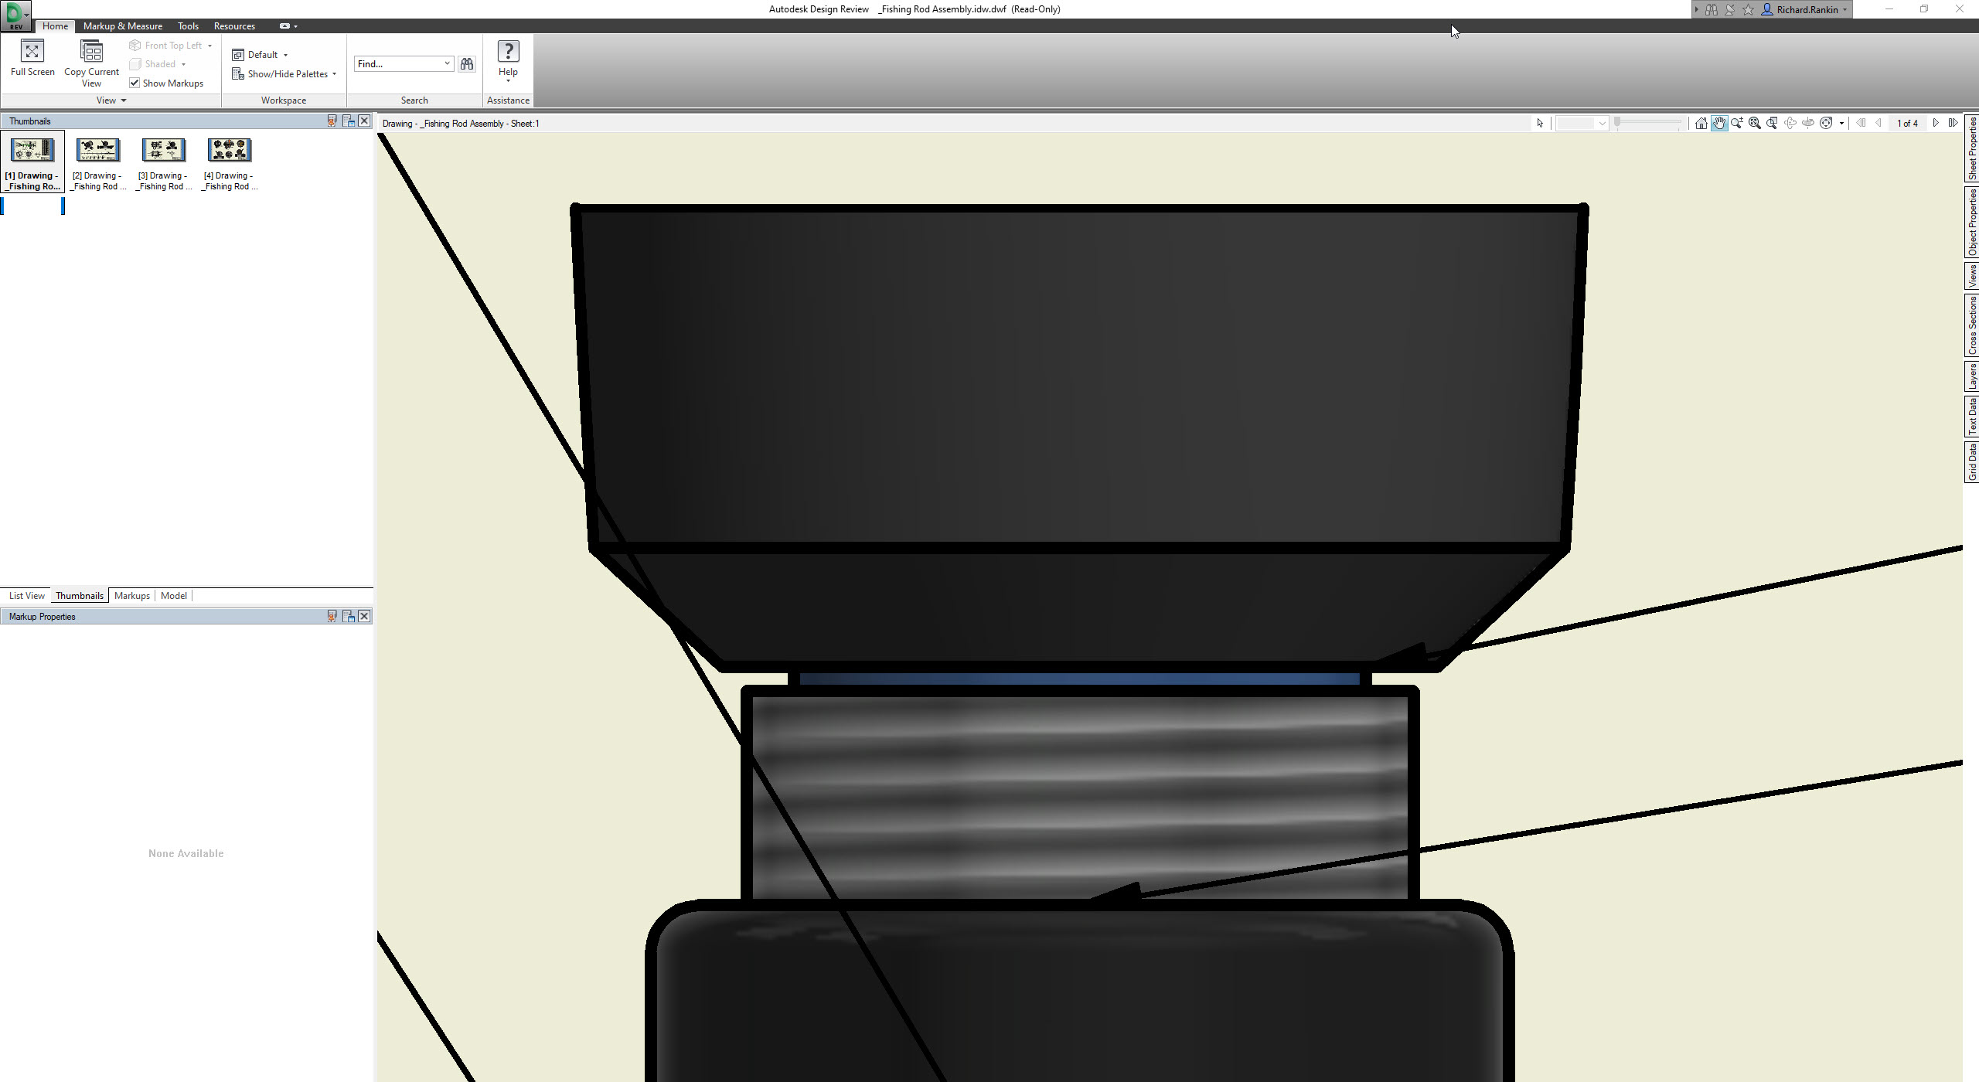This screenshot has height=1082, width=1979.
Task: Pin the Thumbnails palette auto-hide
Action: [x=332, y=121]
